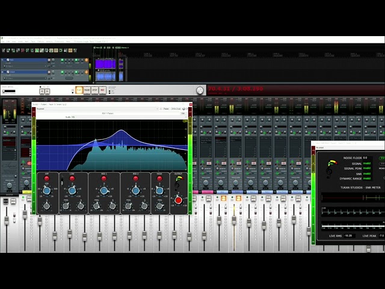Click the red OUTPUT gain knob
Screen dimensions: 385x289
[x=179, y=200]
